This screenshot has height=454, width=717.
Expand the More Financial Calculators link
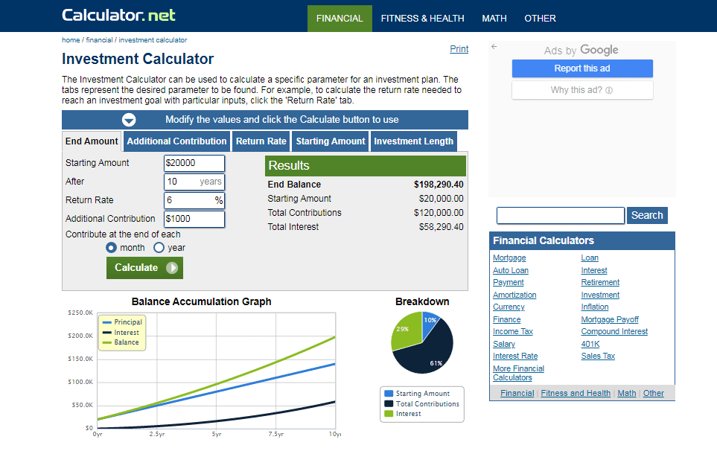(518, 372)
